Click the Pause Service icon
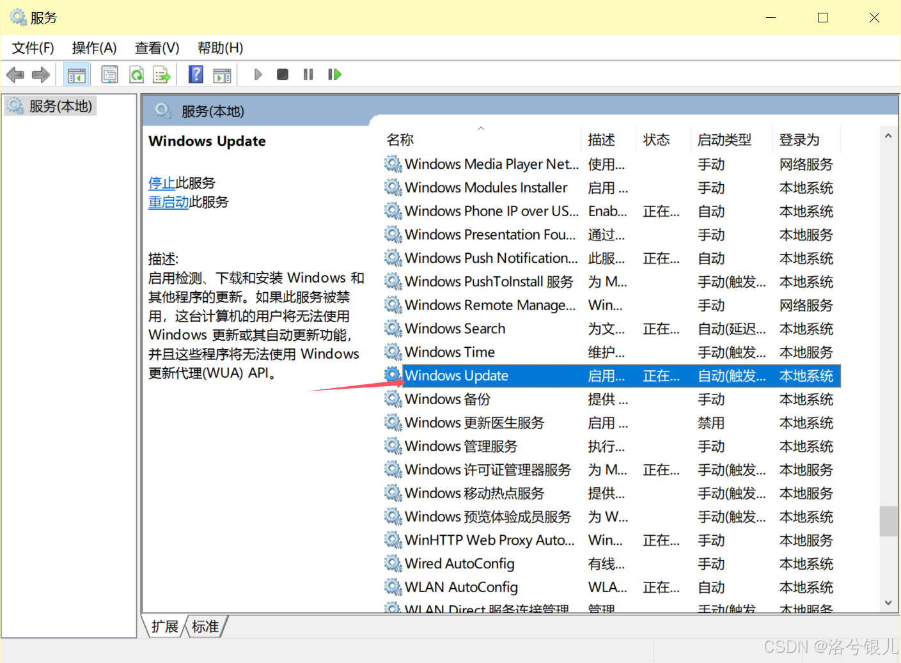The height and width of the screenshot is (663, 901). (x=308, y=75)
